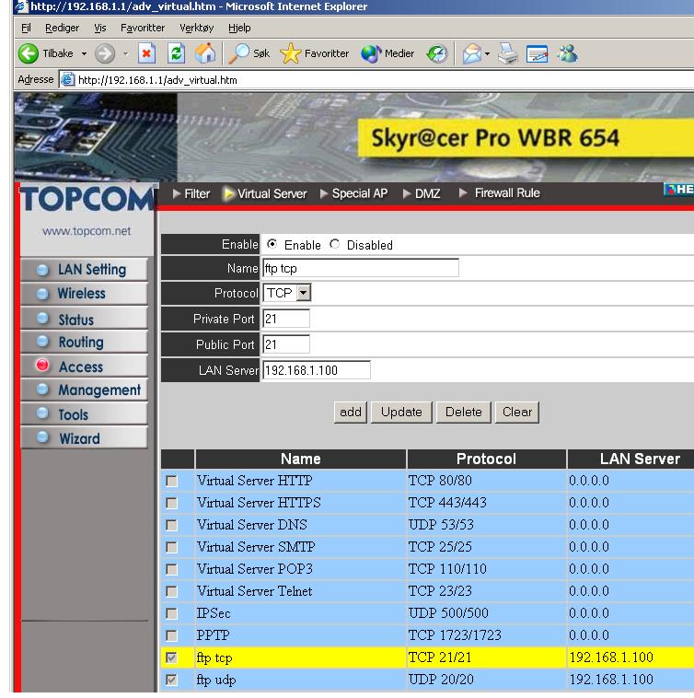The width and height of the screenshot is (694, 698).
Task: Click the Refresh page icon
Action: (x=176, y=53)
